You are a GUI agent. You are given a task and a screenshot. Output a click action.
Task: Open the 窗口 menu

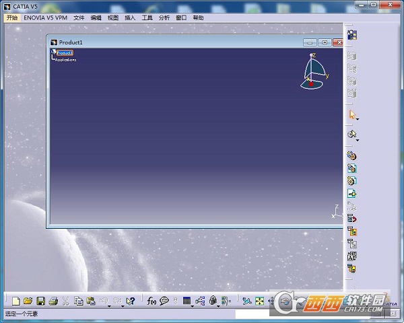pyautogui.click(x=181, y=17)
